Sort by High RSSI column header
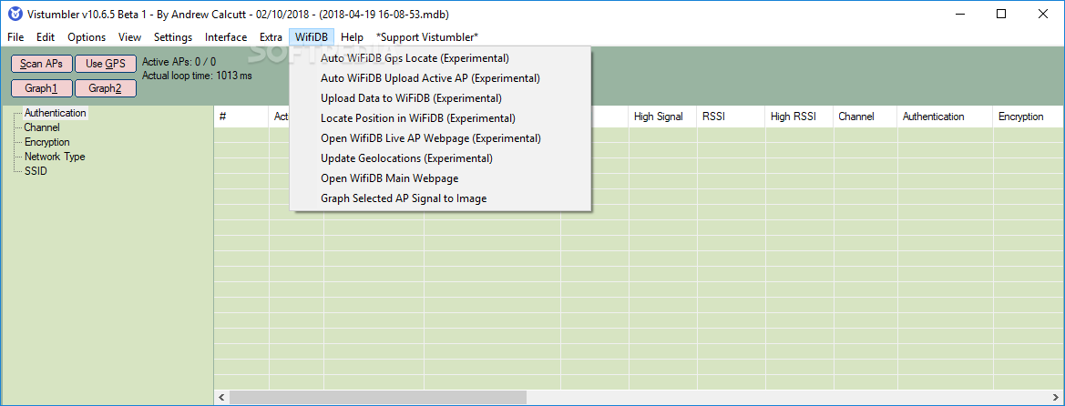Screen dimensions: 1065x406 point(799,117)
